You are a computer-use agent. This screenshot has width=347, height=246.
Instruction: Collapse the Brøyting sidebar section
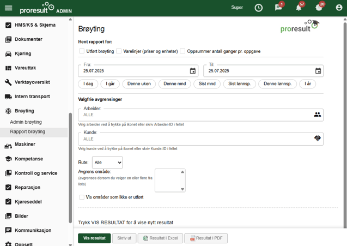pyautogui.click(x=25, y=111)
